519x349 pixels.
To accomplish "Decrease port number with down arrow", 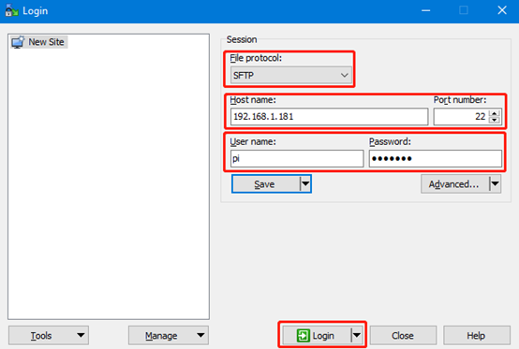I will (x=495, y=120).
